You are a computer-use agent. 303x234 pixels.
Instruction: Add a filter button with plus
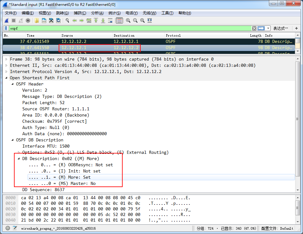(296, 28)
